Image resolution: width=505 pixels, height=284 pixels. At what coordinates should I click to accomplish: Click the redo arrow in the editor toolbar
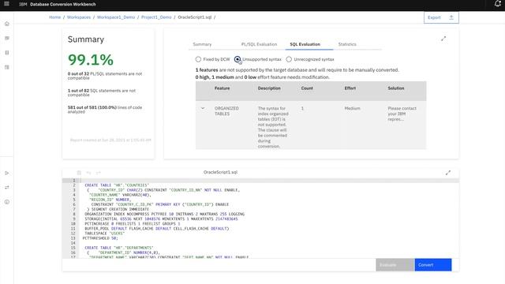tap(98, 173)
